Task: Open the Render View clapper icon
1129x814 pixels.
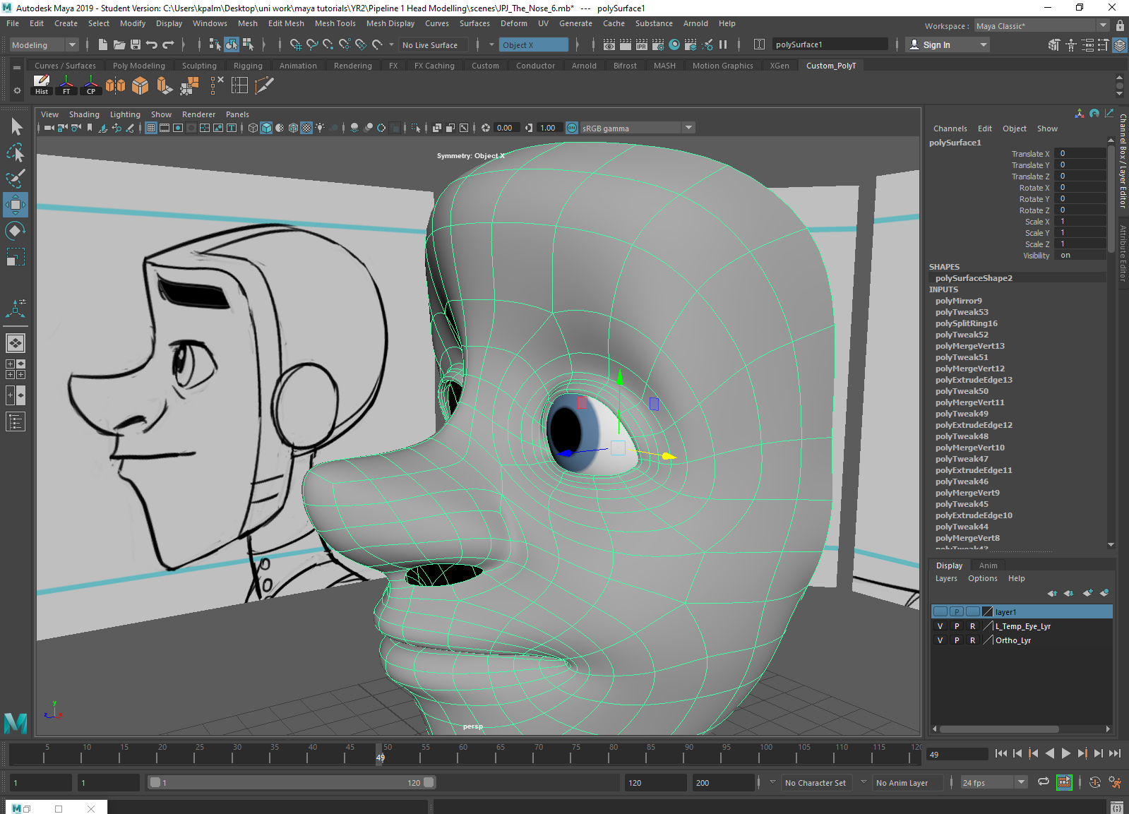Action: 609,44
